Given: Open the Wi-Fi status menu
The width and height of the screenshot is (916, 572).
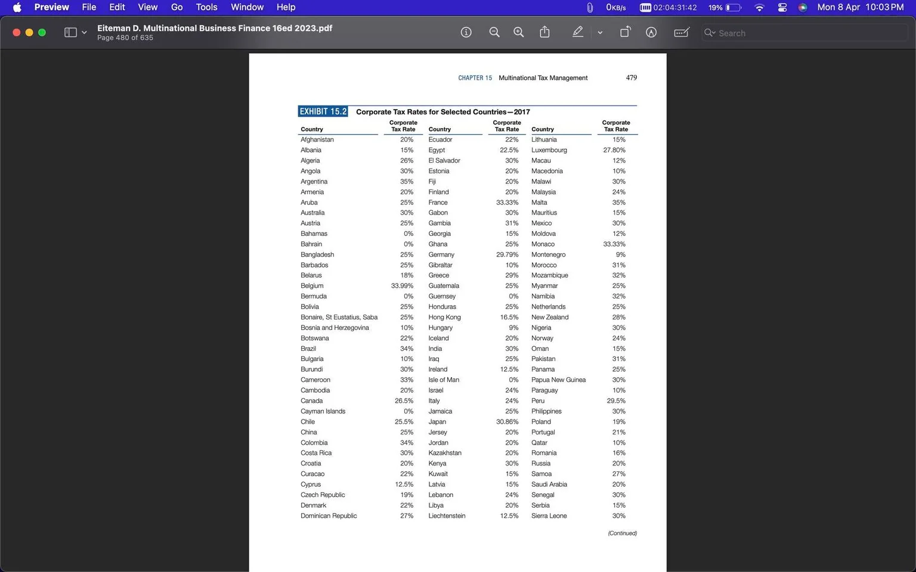Looking at the screenshot, I should point(759,7).
